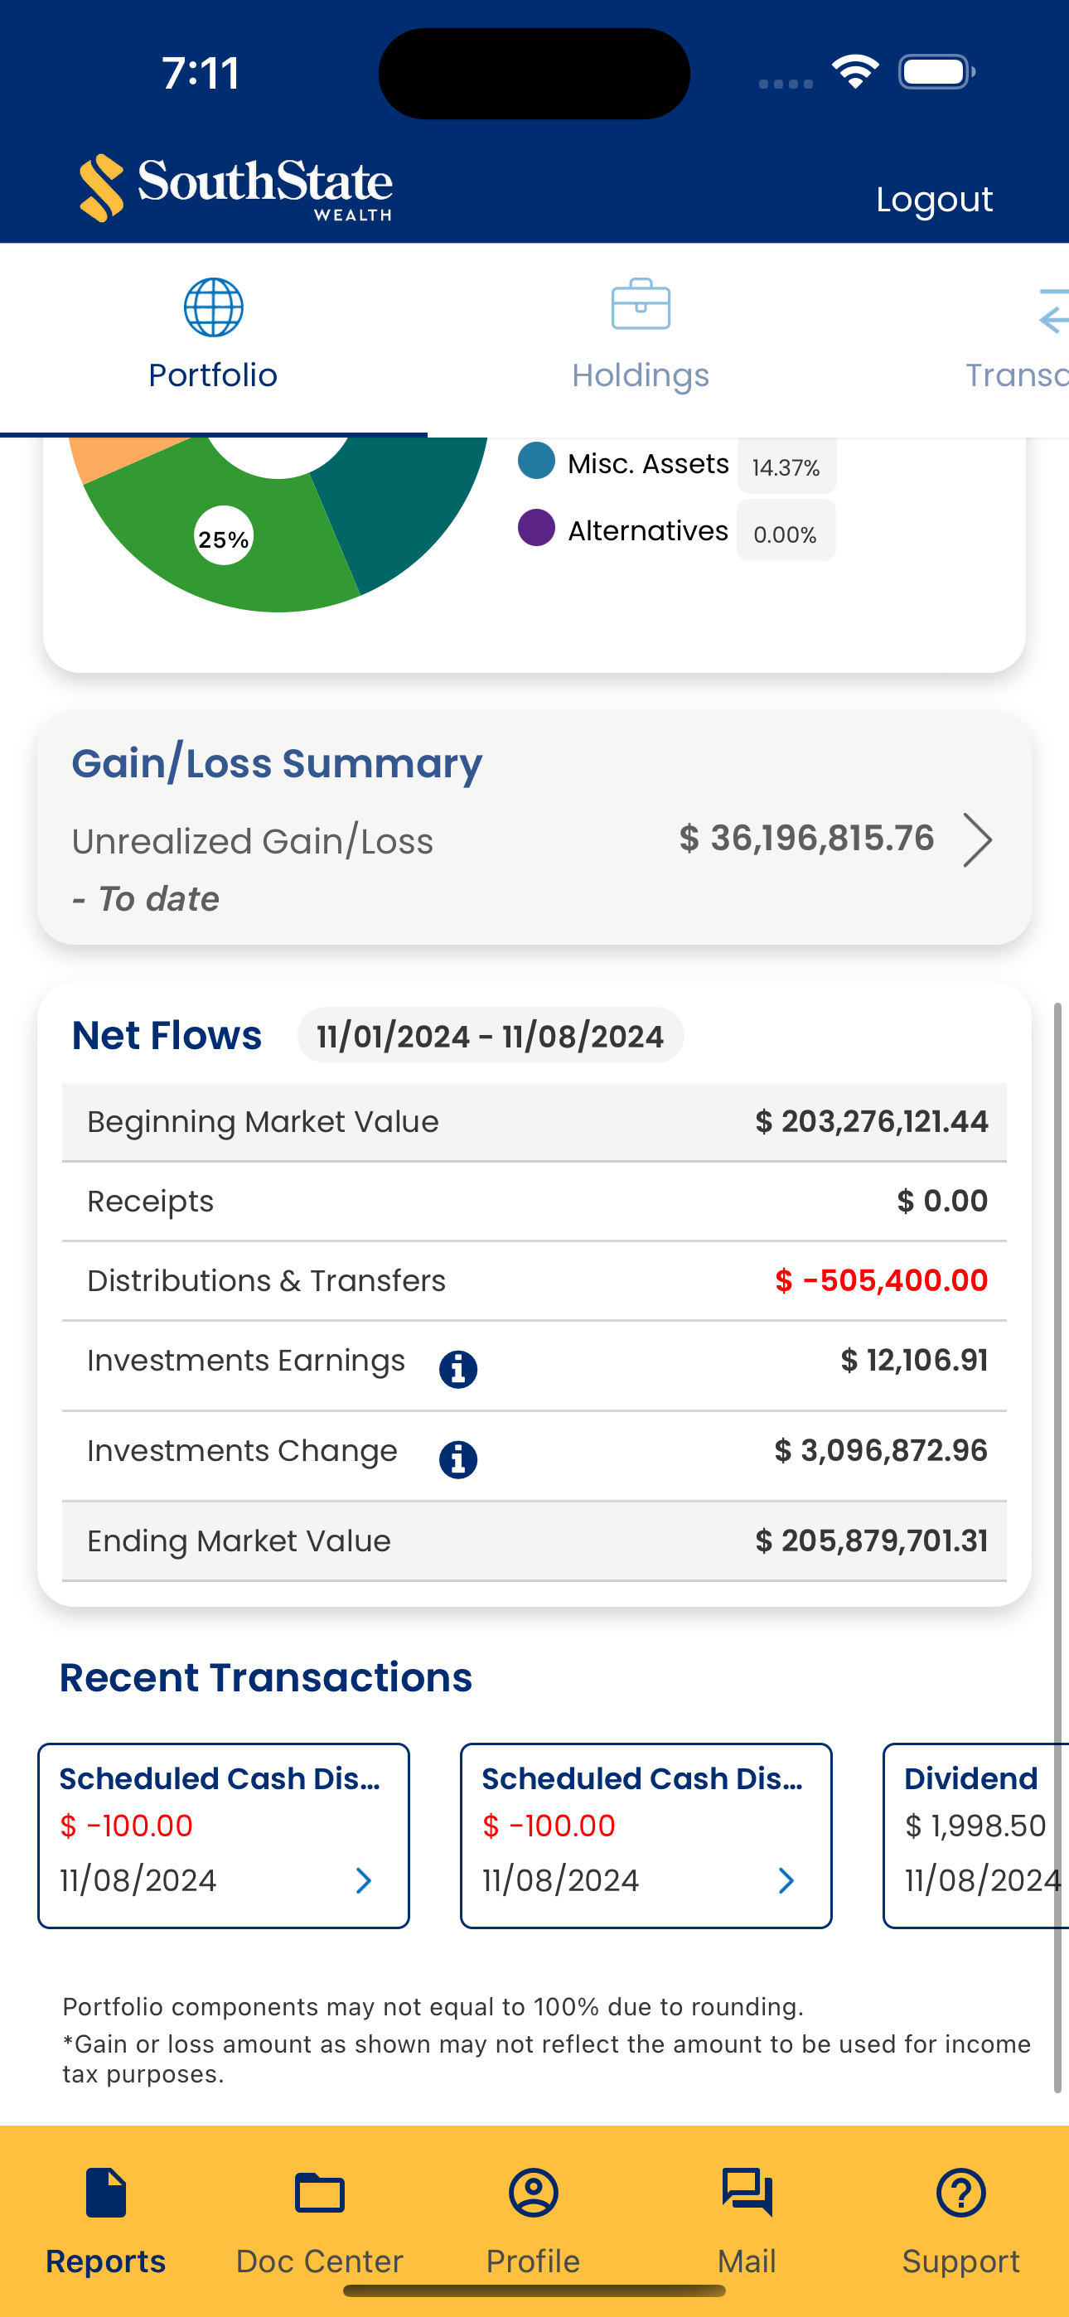Viewport: 1069px width, 2317px height.
Task: Open the Dividend transaction card
Action: (975, 1835)
